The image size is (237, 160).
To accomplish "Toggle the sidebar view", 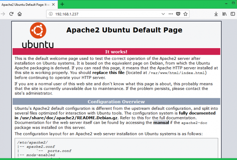I will click(233, 14).
